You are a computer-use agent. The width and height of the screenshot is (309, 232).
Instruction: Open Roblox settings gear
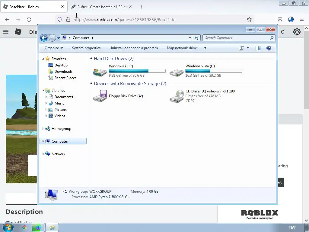(x=297, y=32)
